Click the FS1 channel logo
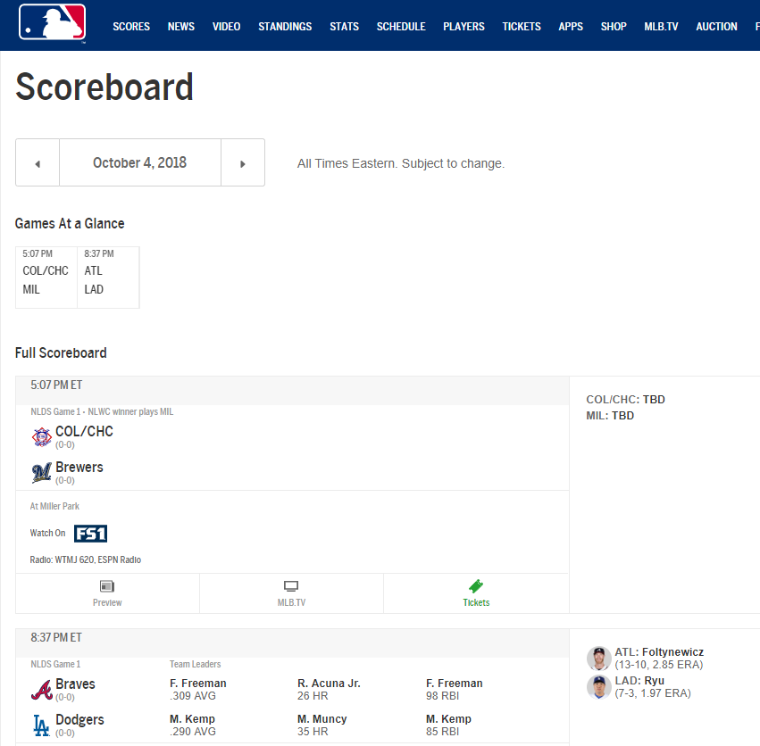 click(x=90, y=534)
